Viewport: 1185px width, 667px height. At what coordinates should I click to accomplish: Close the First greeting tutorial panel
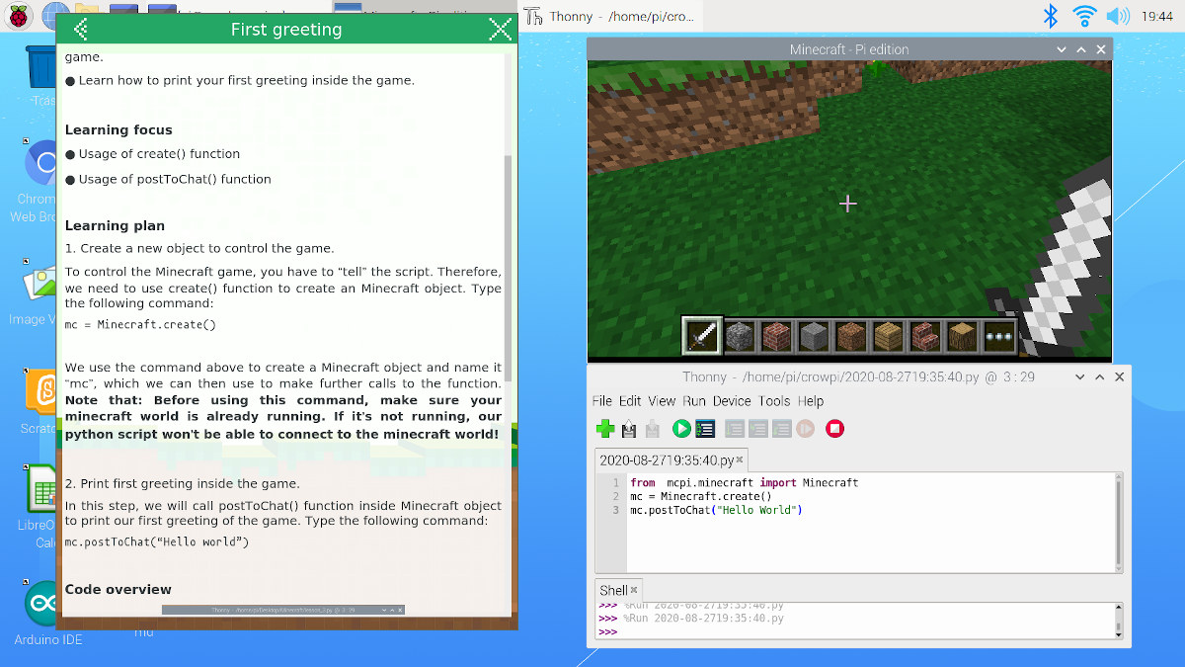coord(501,29)
